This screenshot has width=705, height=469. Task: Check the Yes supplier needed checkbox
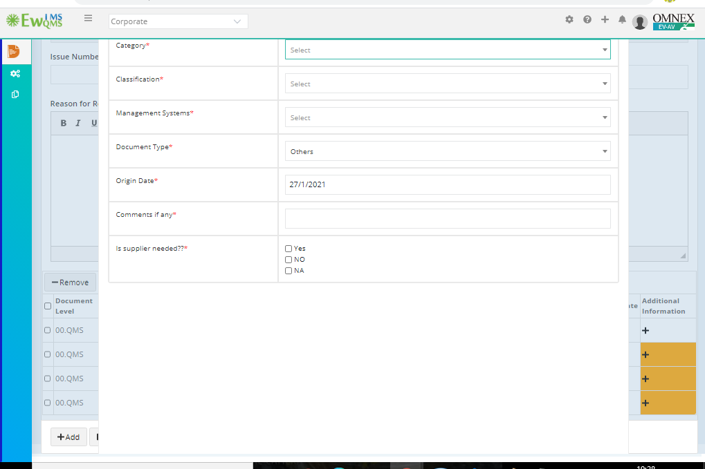tap(289, 249)
